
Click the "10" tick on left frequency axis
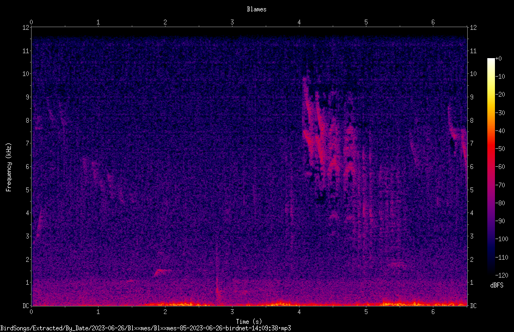point(26,74)
